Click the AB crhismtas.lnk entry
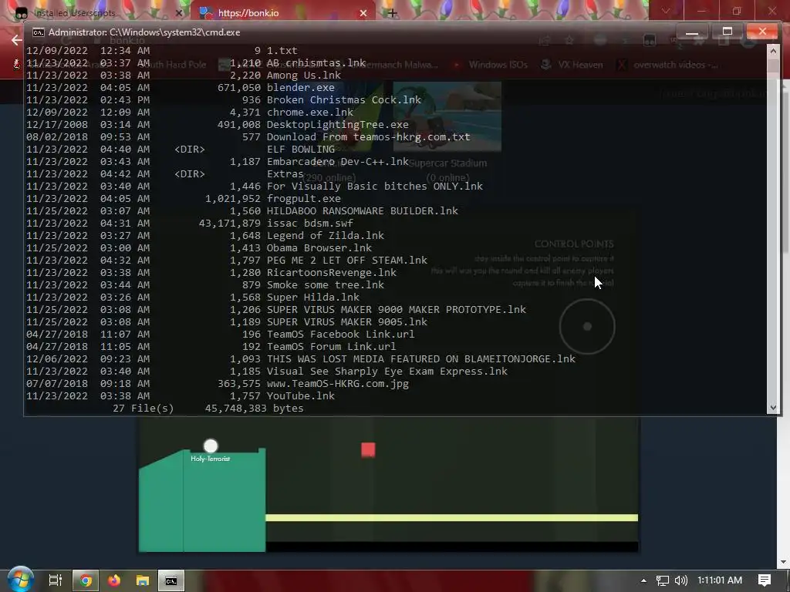Viewport: 790px width, 592px height. coord(316,63)
